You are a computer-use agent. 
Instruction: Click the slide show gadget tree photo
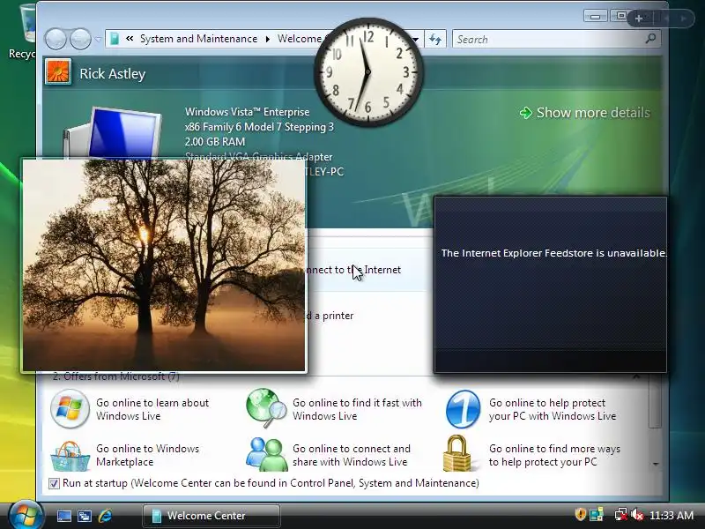pyautogui.click(x=164, y=265)
